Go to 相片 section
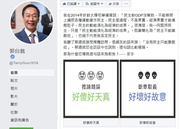The image size is (181, 129). pyautogui.click(x=14, y=88)
